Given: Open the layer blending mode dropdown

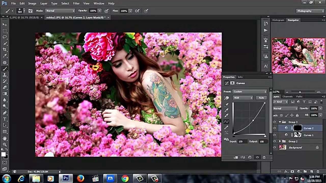Looking at the screenshot, I should coord(285,109).
